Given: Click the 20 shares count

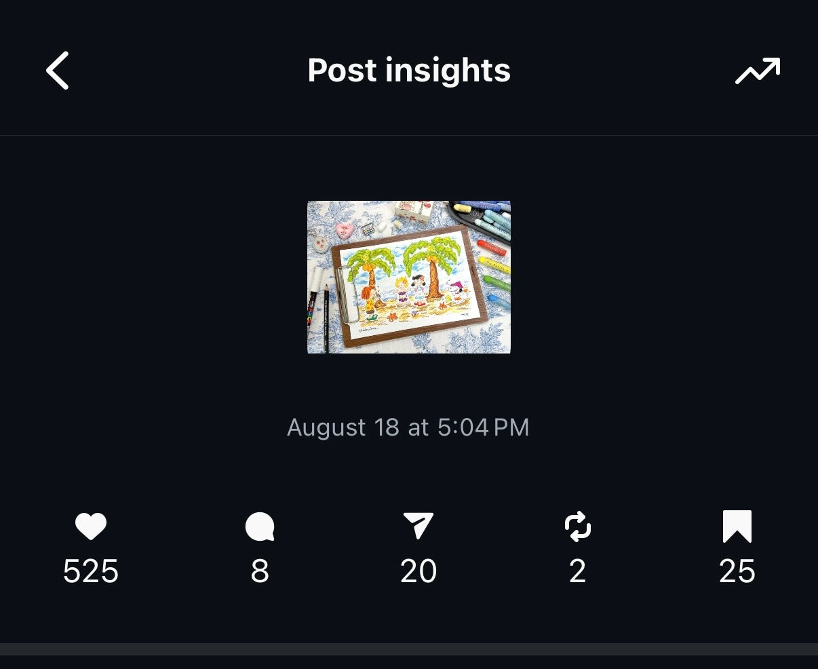Looking at the screenshot, I should (x=418, y=571).
